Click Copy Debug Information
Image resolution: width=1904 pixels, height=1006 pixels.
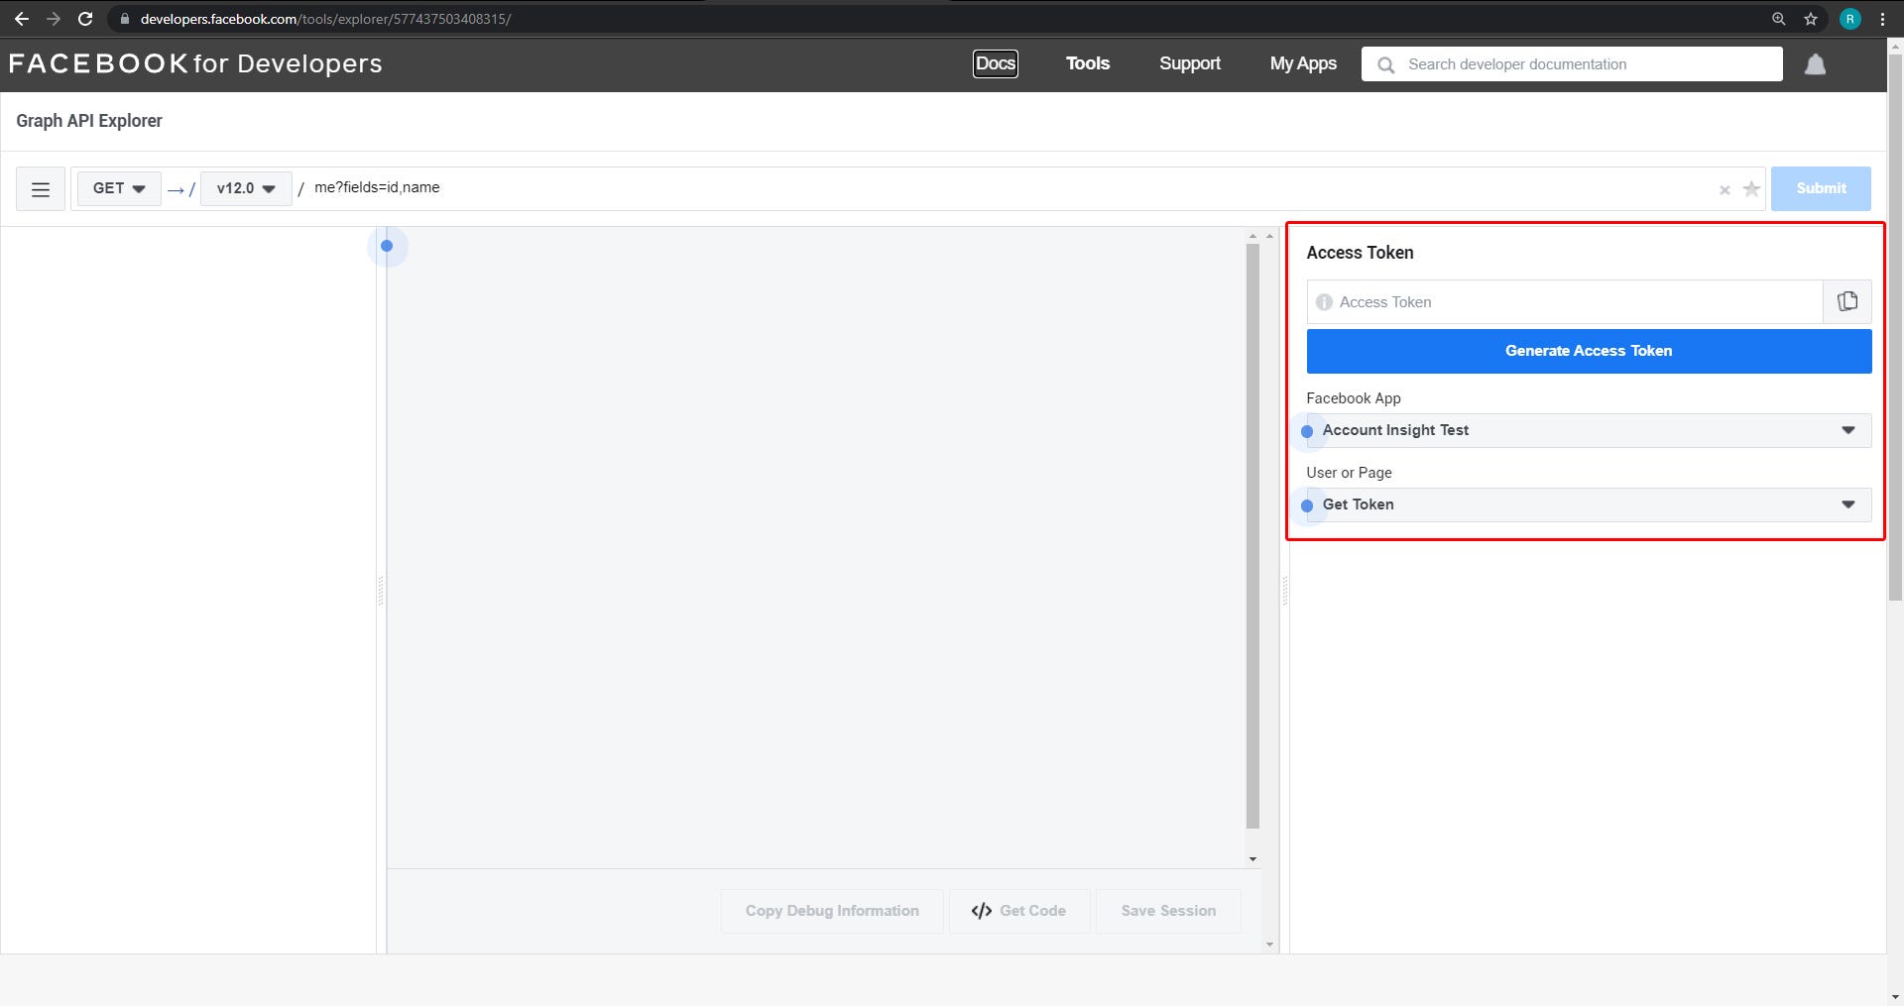point(832,911)
